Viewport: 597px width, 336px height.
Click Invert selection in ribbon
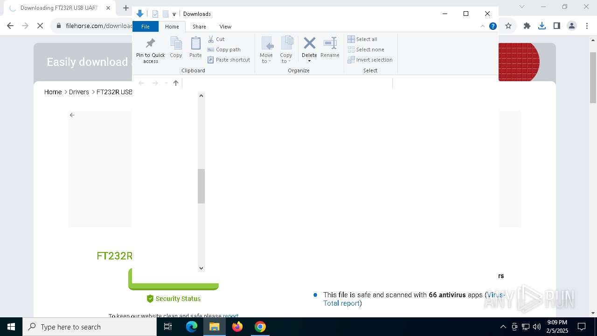pyautogui.click(x=370, y=60)
